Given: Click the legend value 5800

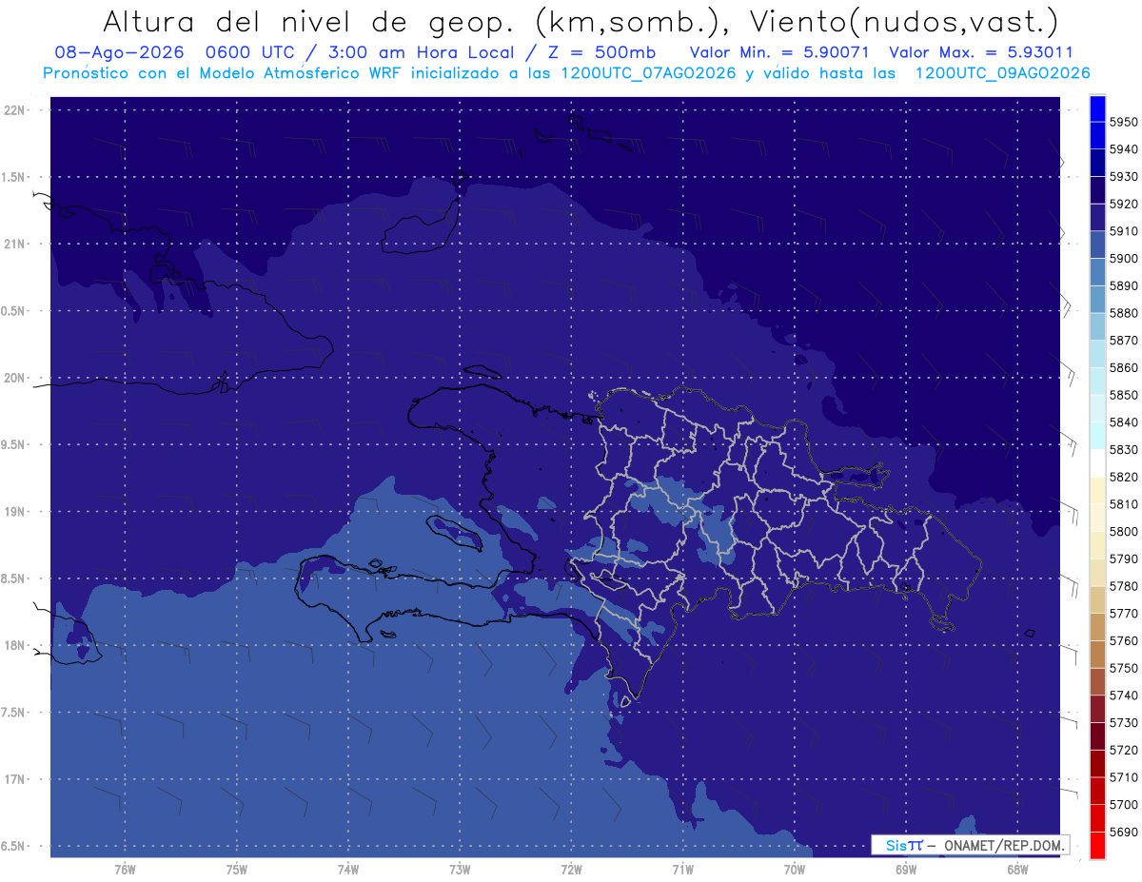Looking at the screenshot, I should [1123, 531].
